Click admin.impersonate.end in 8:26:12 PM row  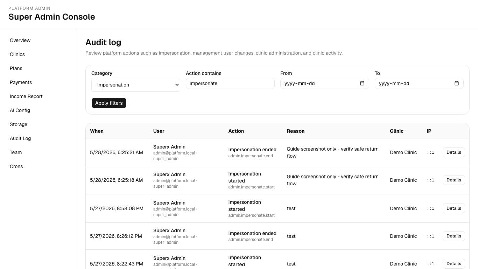[x=251, y=240]
